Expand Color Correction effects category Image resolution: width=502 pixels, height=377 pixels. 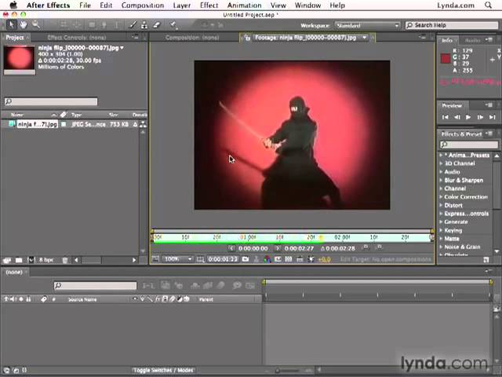click(x=441, y=197)
